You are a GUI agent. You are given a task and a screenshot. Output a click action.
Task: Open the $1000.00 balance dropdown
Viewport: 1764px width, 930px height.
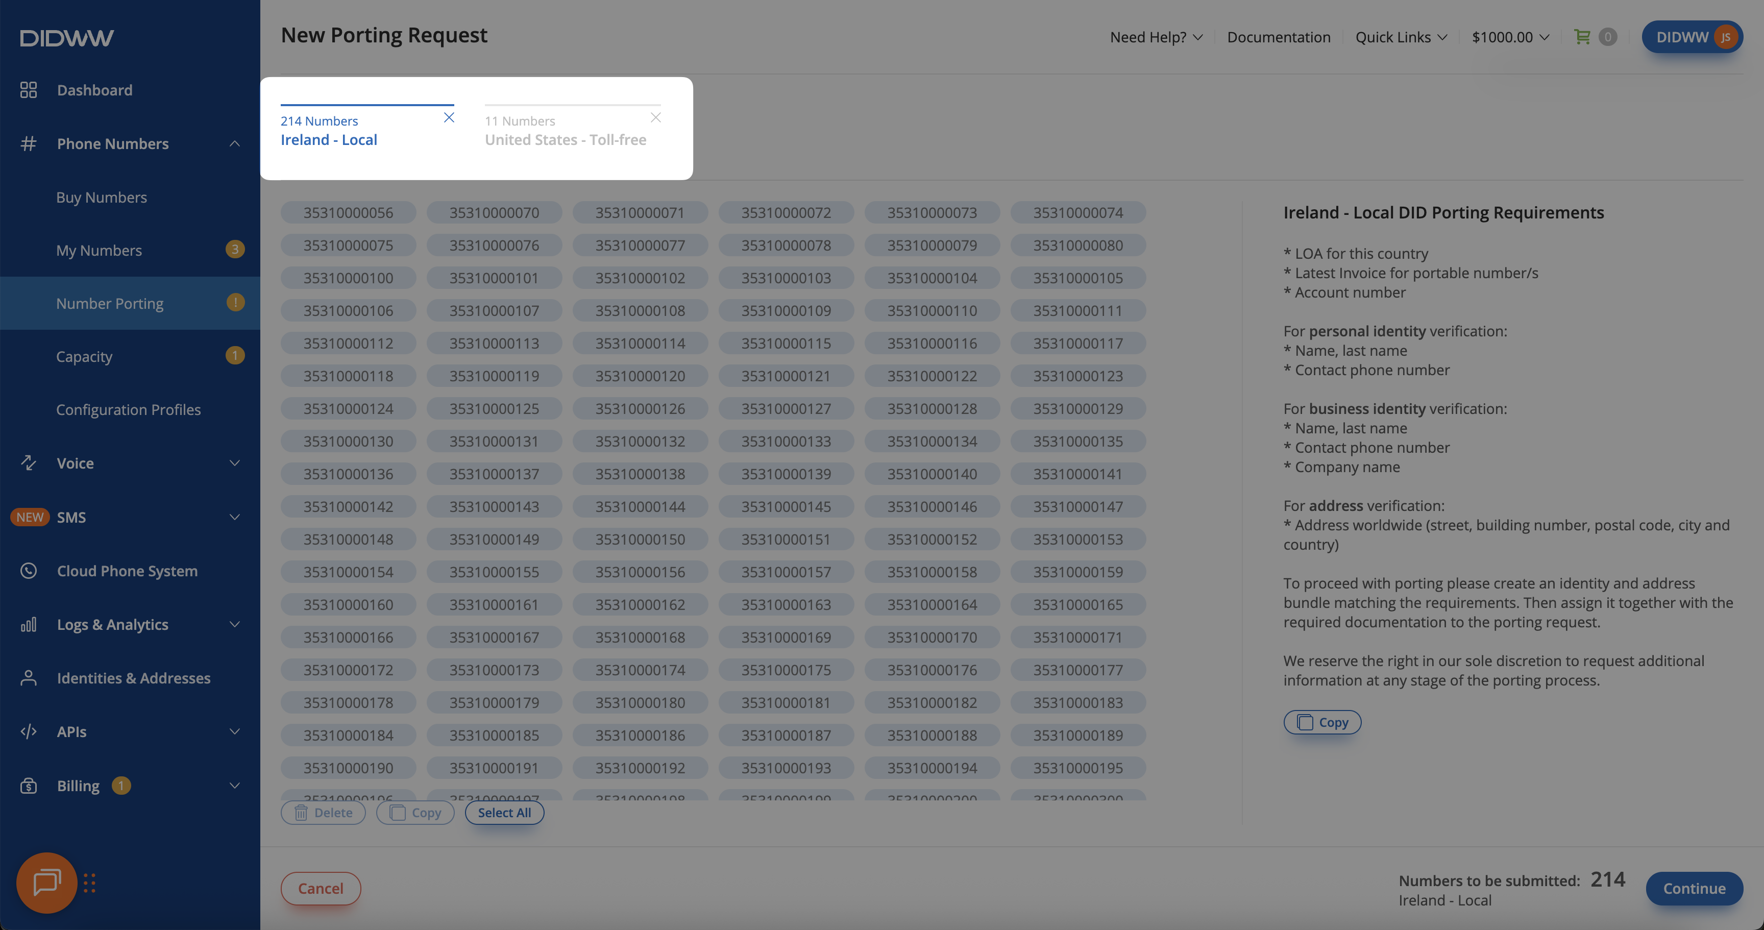click(x=1510, y=37)
